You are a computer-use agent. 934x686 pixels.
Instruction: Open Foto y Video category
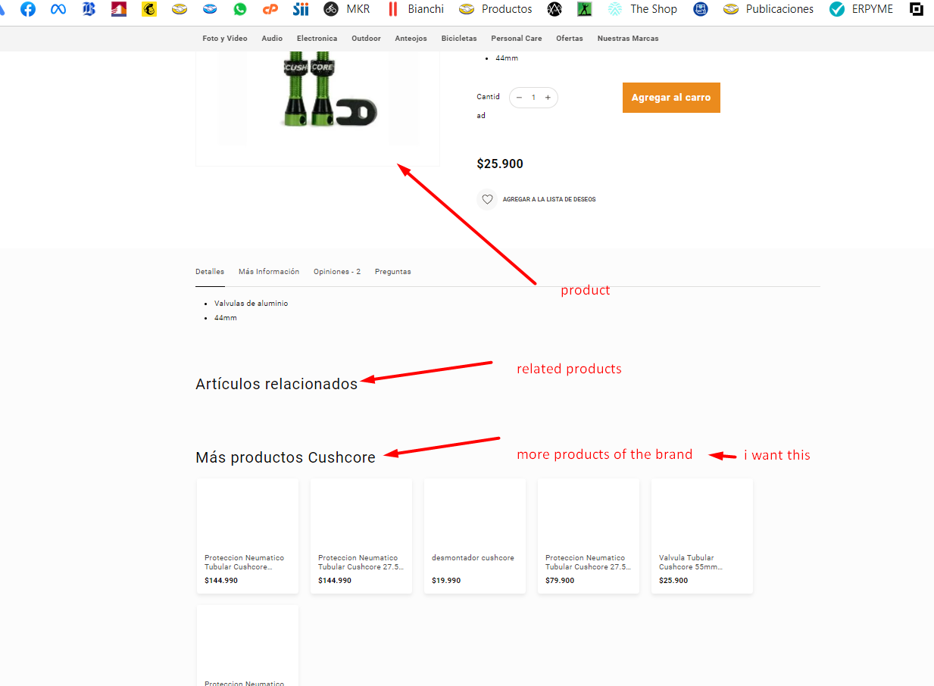tap(225, 39)
